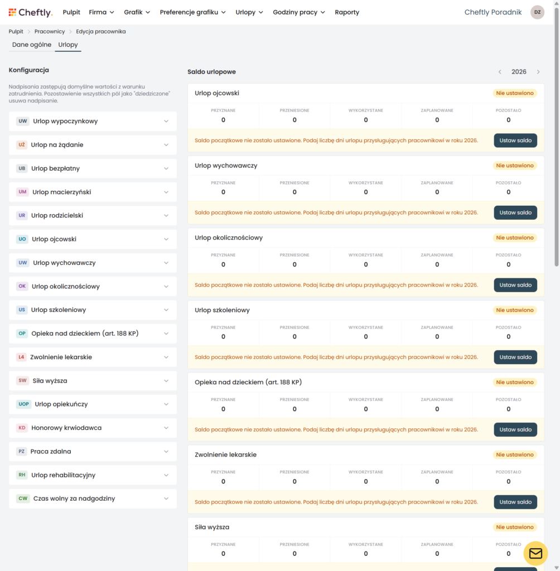This screenshot has height=571, width=560.
Task: Expand Urlop rehabilitacyjny section
Action: click(93, 475)
